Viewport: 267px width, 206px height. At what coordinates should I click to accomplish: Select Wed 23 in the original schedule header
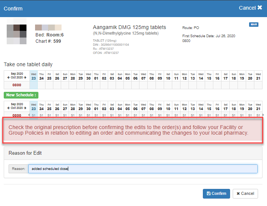[x=34, y=76]
